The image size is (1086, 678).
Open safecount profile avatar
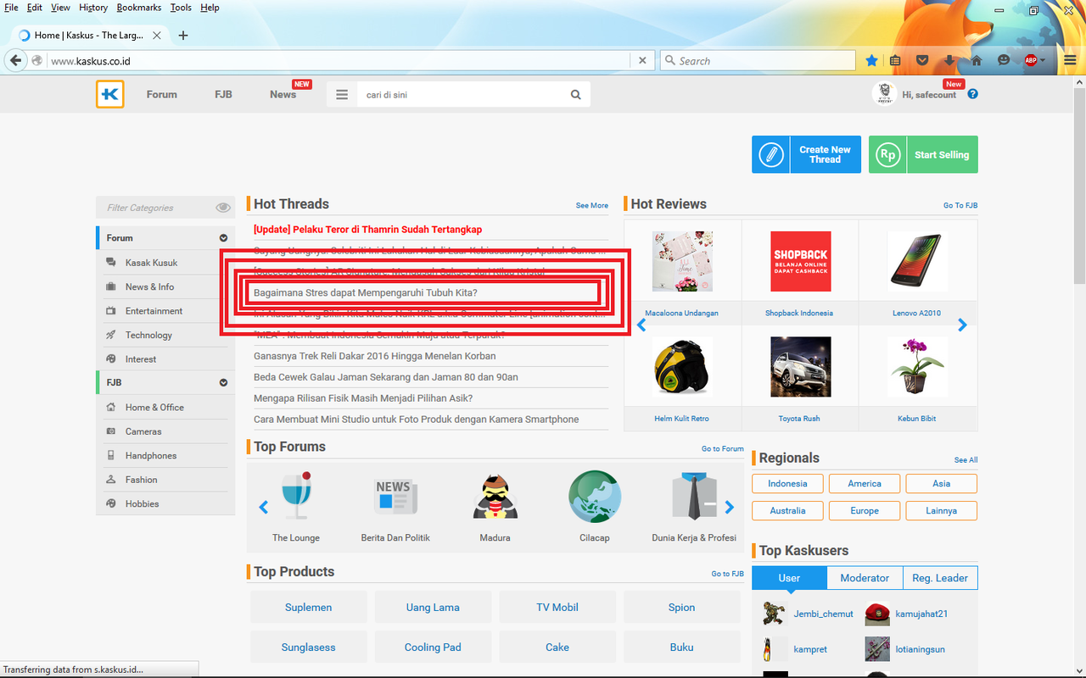pyautogui.click(x=884, y=93)
